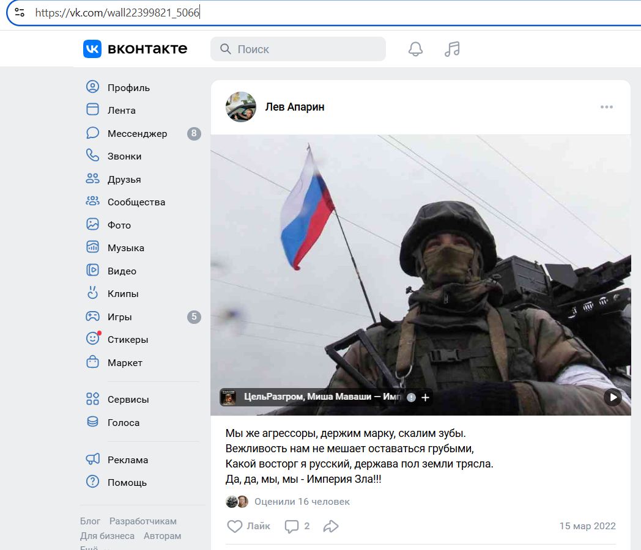Click the explicit content info icon on track
The width and height of the screenshot is (641, 550).
tap(411, 397)
